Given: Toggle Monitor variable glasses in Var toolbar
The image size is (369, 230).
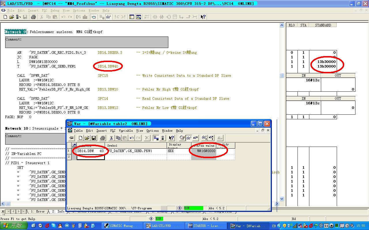Looking at the screenshot, I should pos(189,138).
